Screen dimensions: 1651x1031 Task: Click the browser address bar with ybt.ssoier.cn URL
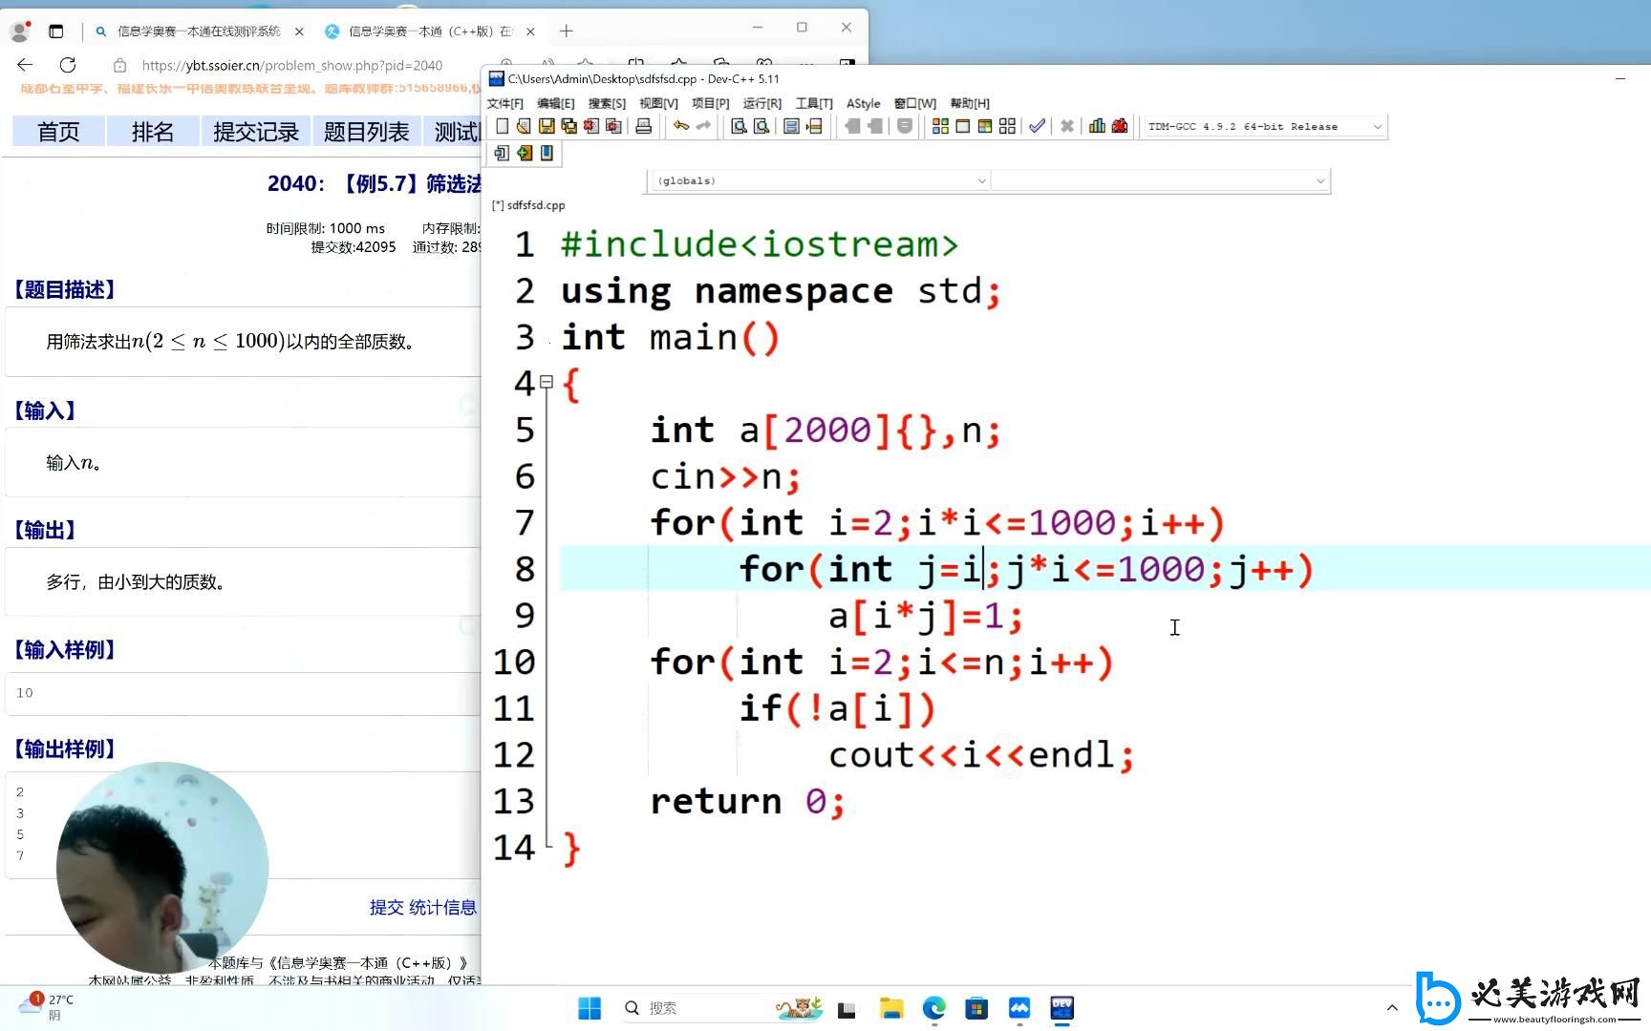291,66
